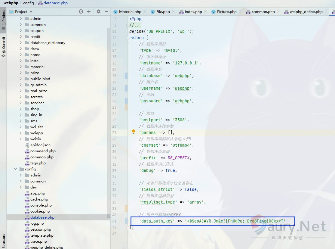335x249 pixels.
Task: Toggle the Project tool window sidebar button
Action: [x=3, y=20]
